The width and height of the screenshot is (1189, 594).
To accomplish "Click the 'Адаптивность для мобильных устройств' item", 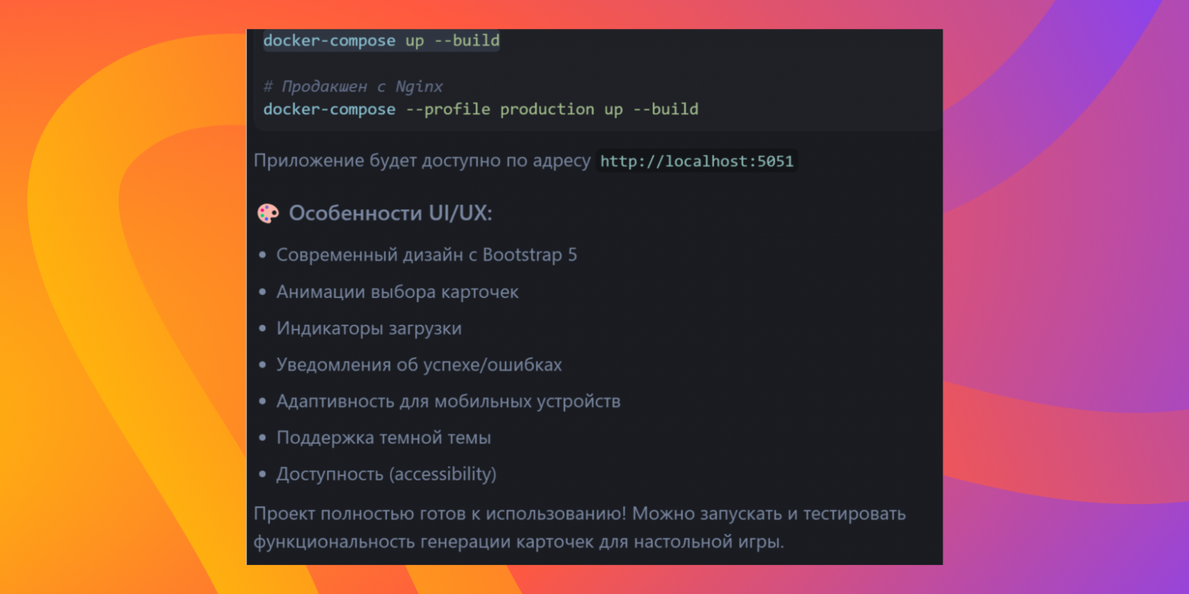I will pyautogui.click(x=448, y=401).
